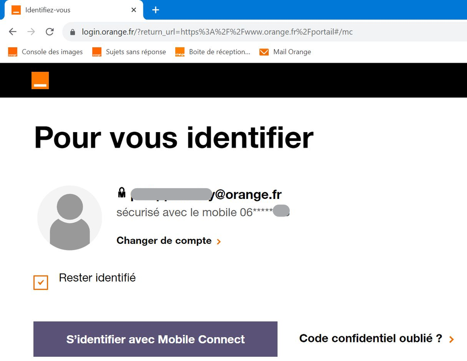The width and height of the screenshot is (467, 361).
Task: Click the Changer de compte link
Action: point(164,241)
